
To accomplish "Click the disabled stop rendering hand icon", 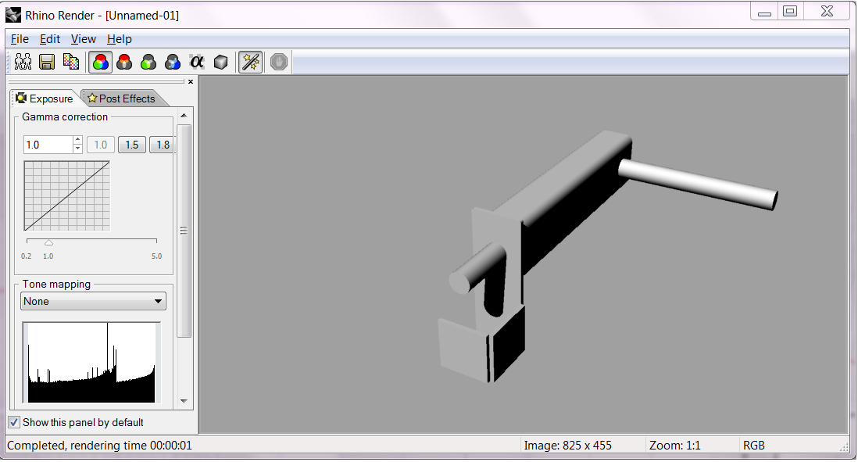I will [278, 62].
